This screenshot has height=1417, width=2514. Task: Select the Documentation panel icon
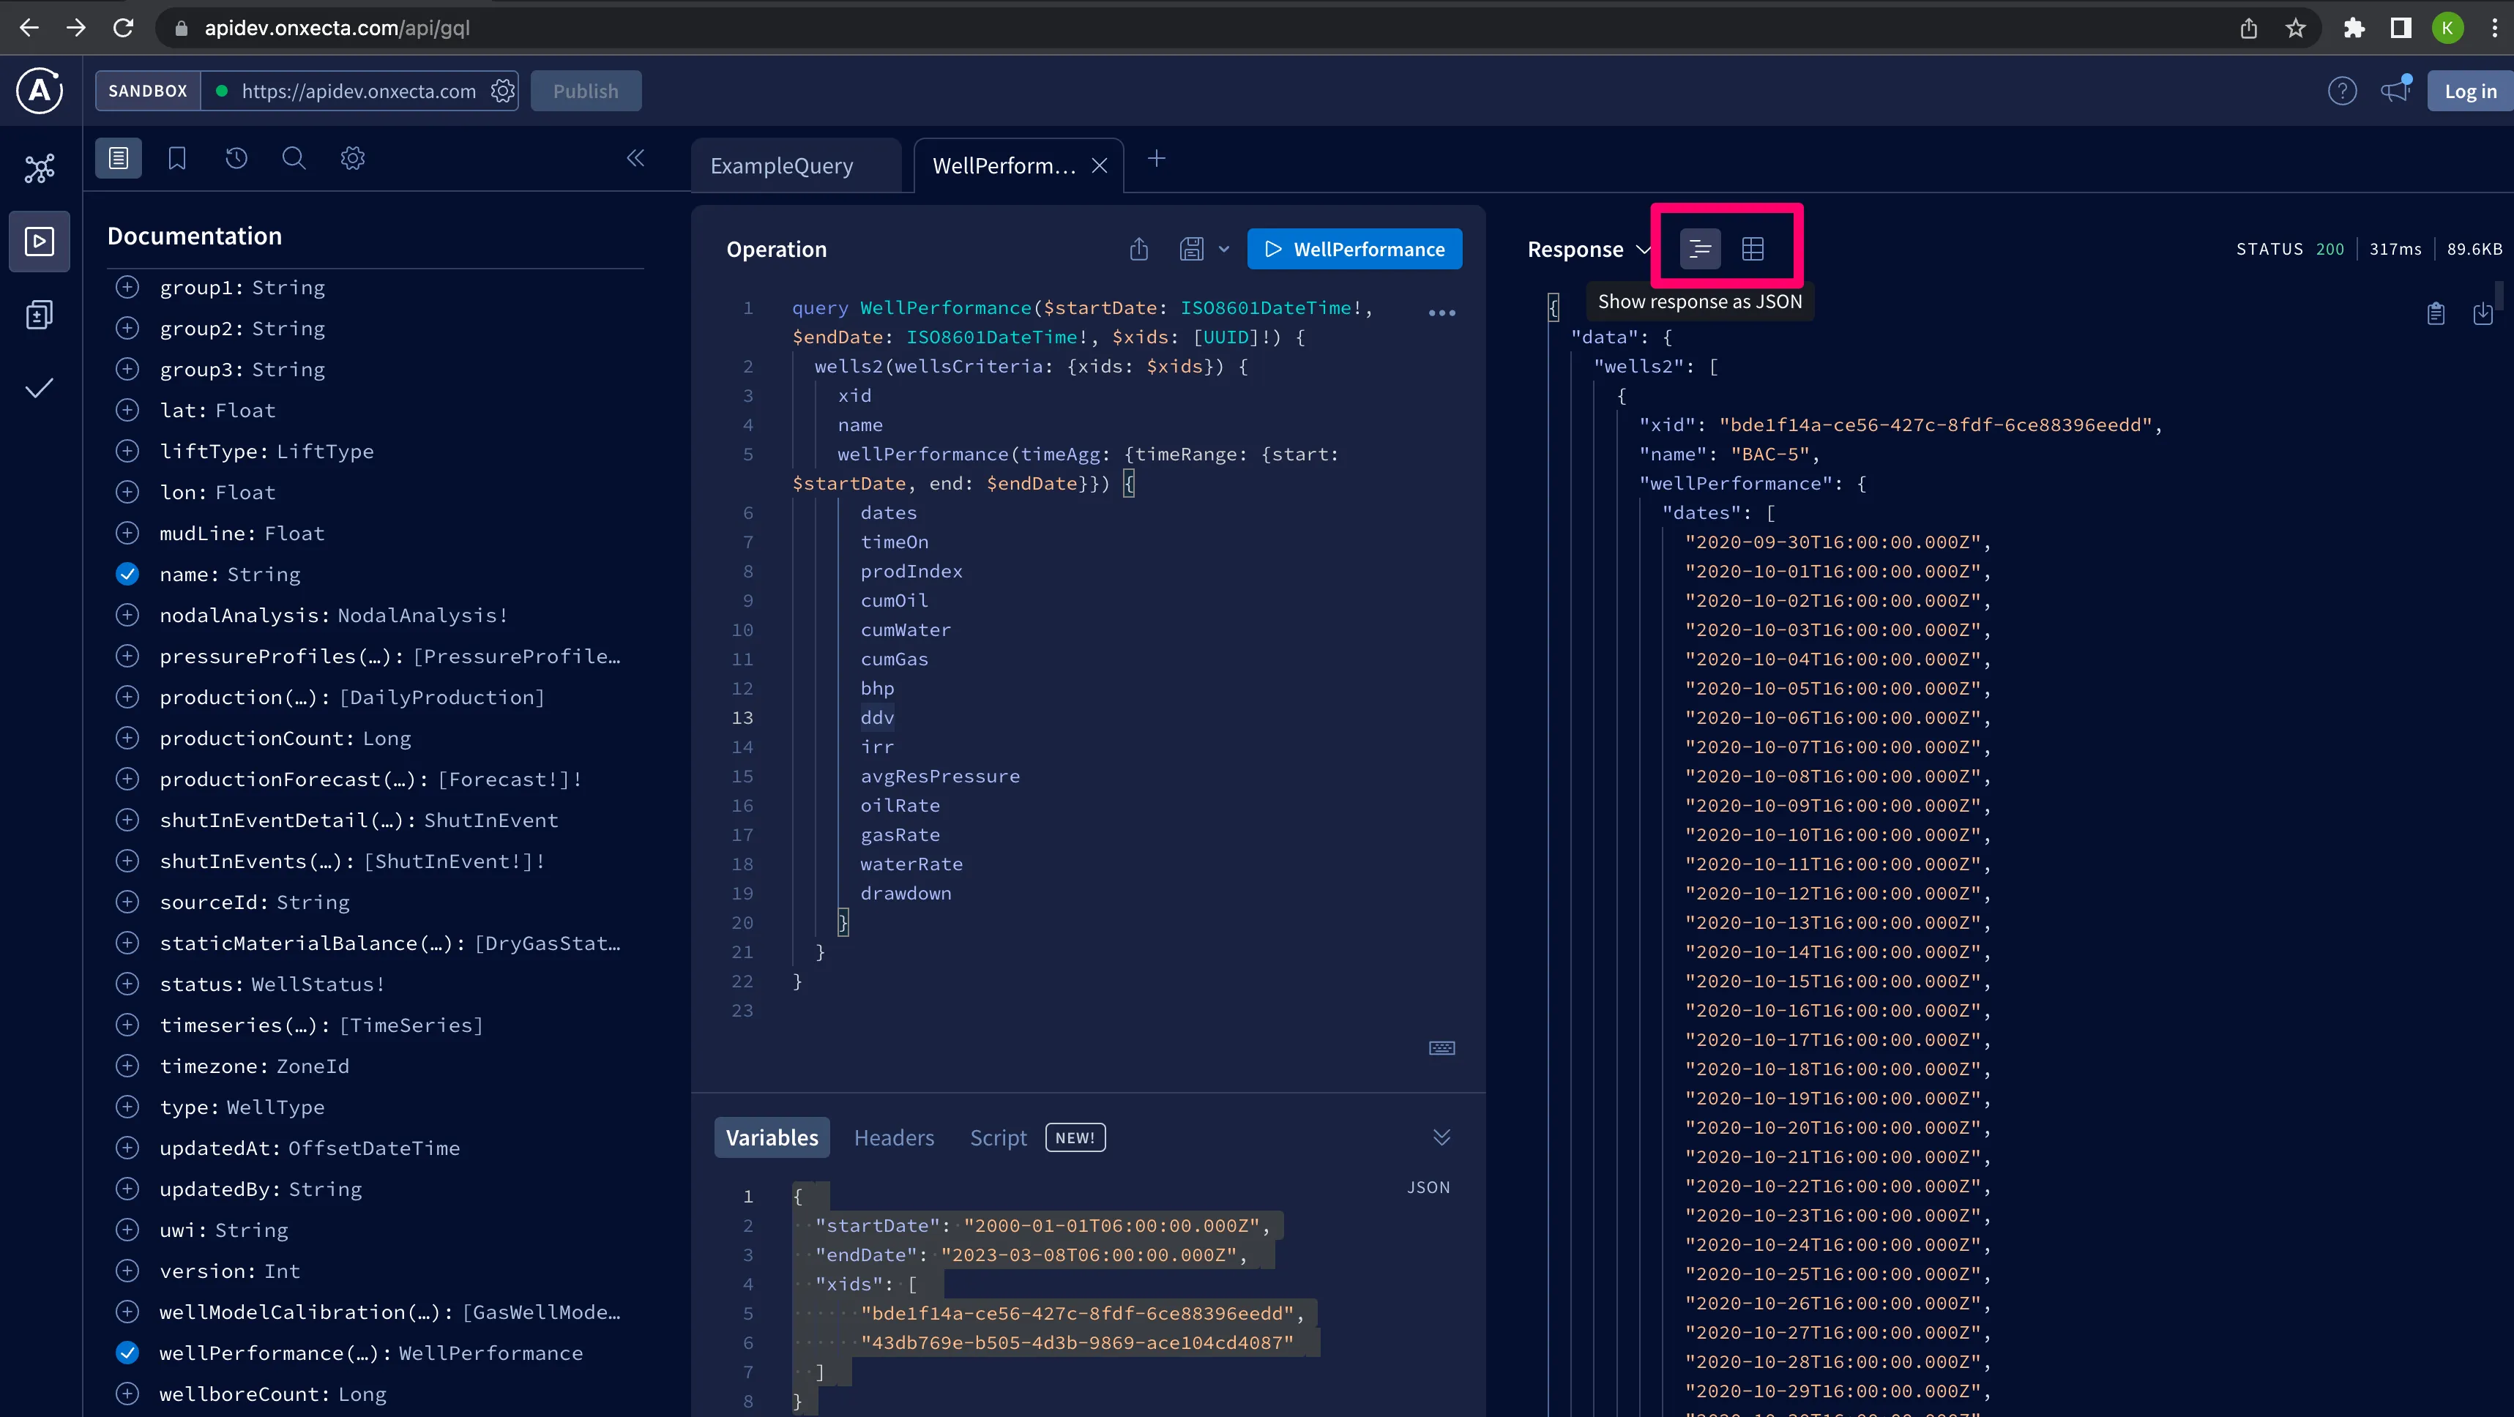pos(118,158)
